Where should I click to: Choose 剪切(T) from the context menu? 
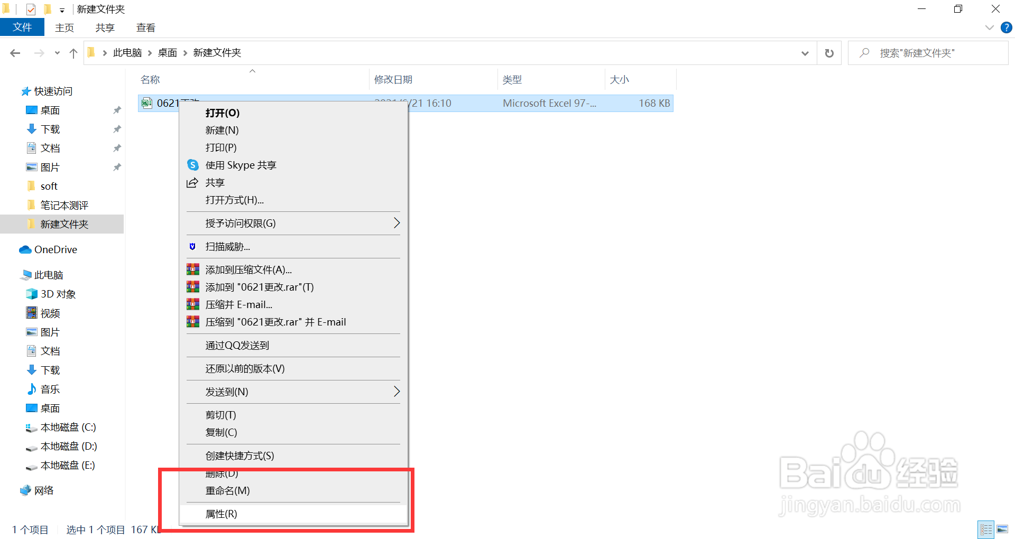(x=293, y=415)
